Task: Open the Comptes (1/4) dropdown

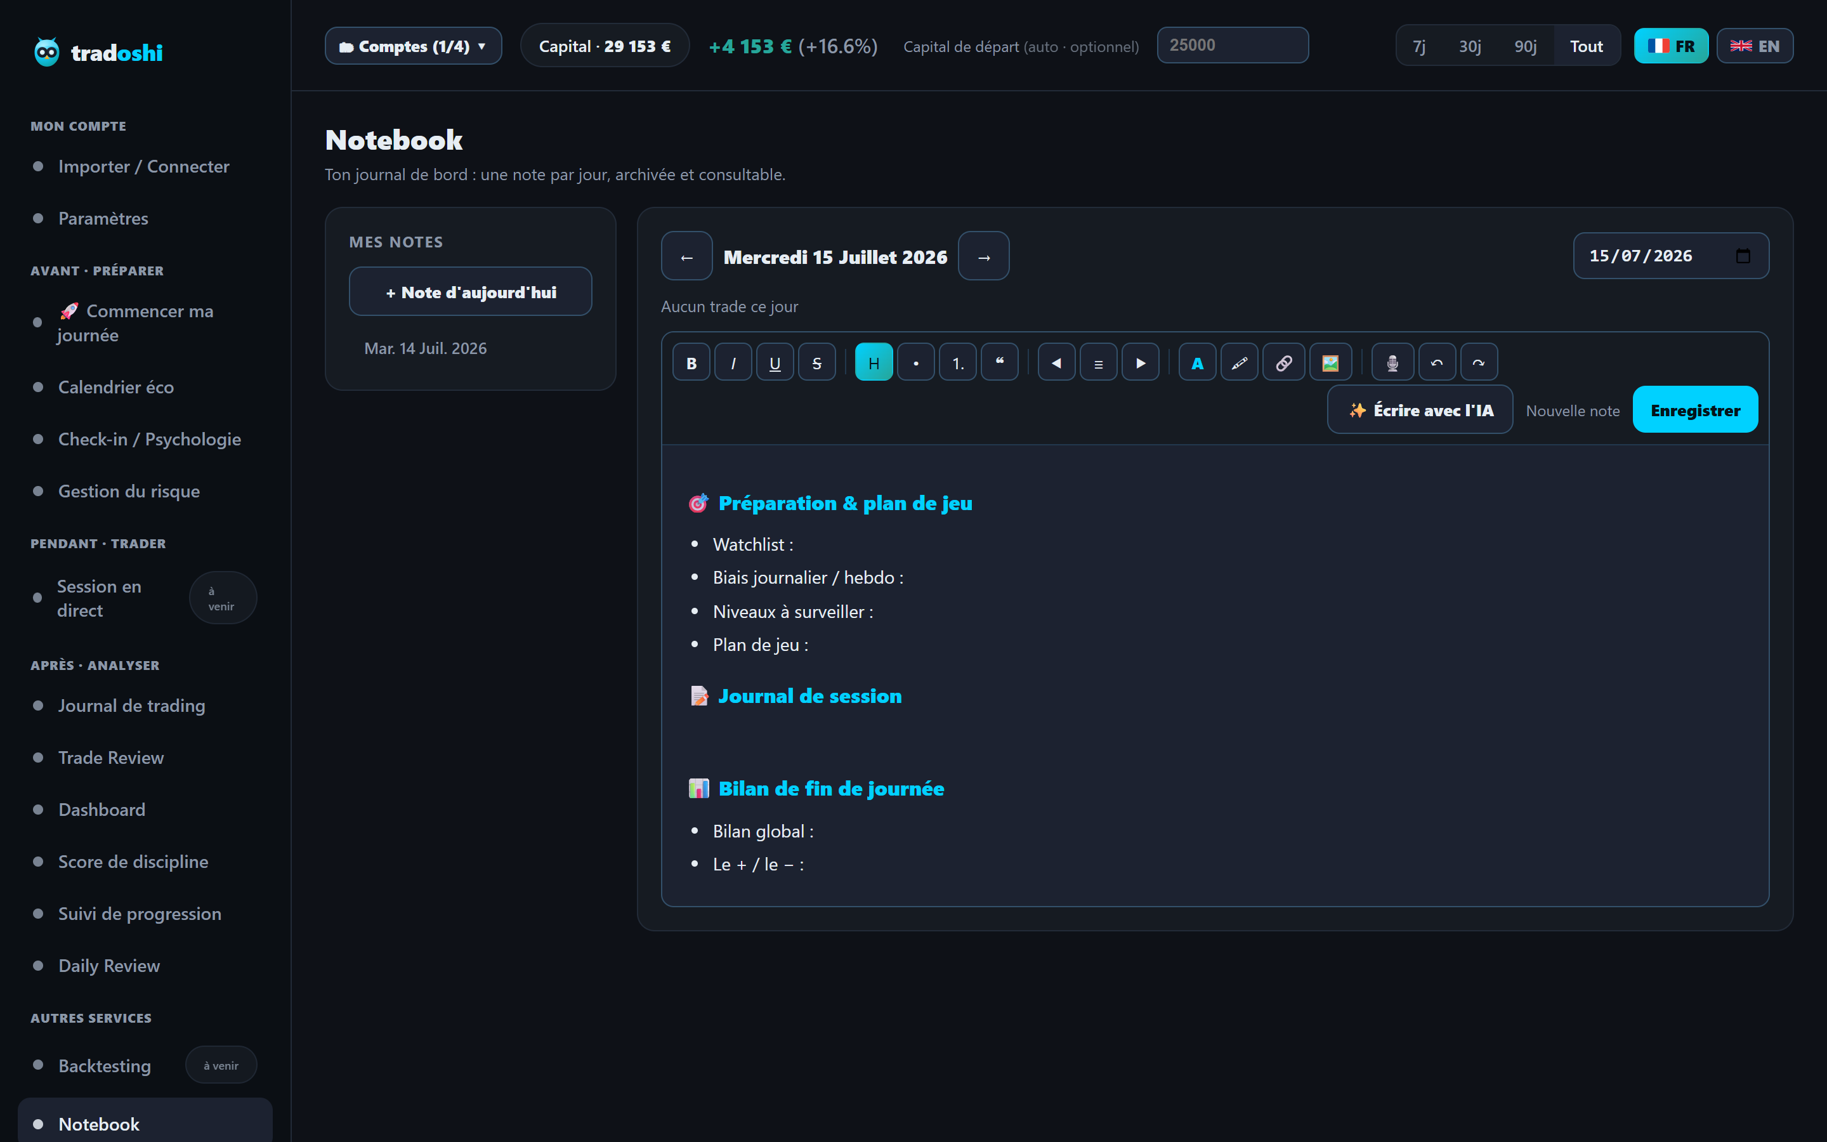Action: (413, 46)
